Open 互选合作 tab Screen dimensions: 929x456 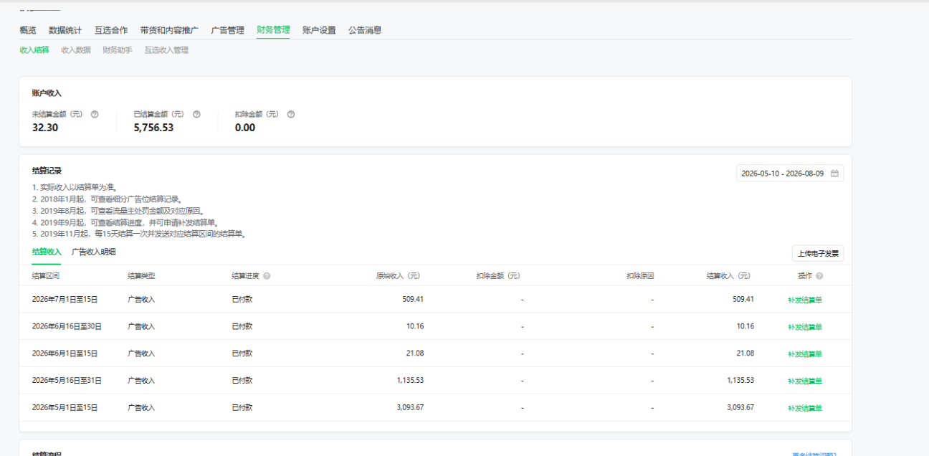coord(111,30)
